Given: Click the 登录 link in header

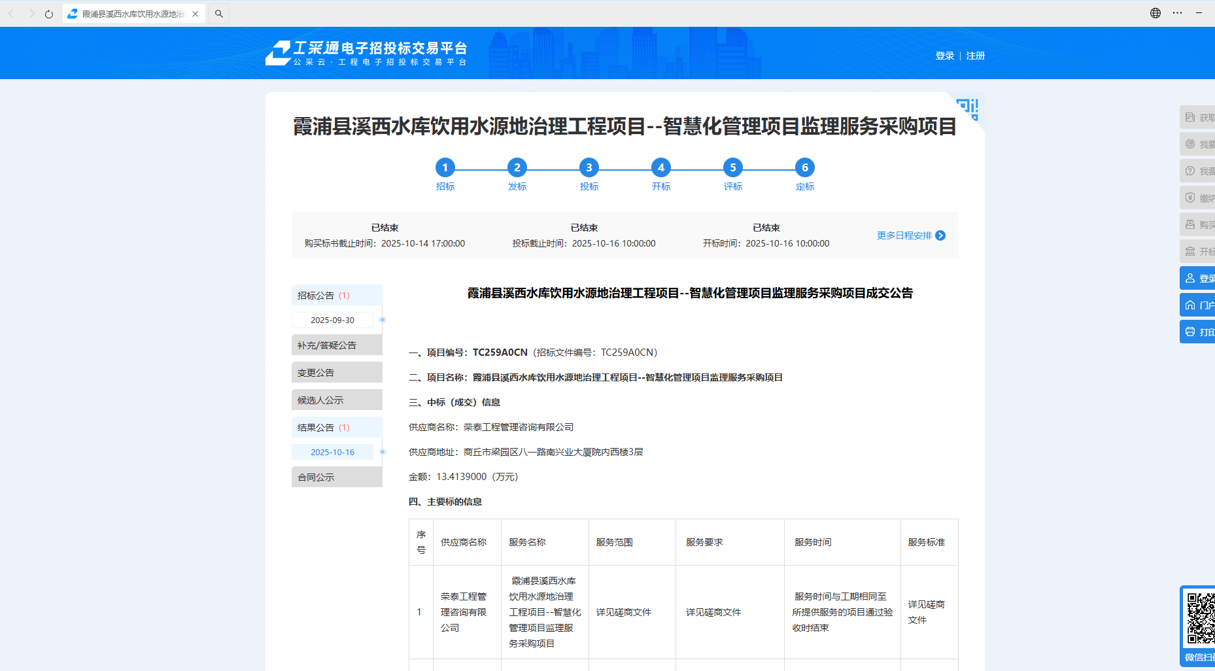Looking at the screenshot, I should coord(944,56).
